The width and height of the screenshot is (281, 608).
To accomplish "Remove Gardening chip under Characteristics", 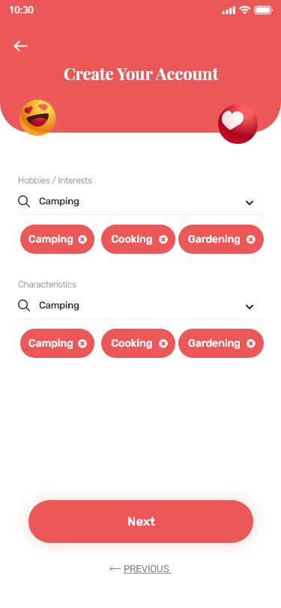I will point(251,344).
